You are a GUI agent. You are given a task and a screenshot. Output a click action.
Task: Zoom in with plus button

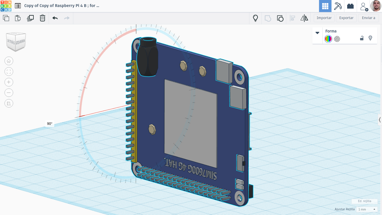(x=9, y=82)
